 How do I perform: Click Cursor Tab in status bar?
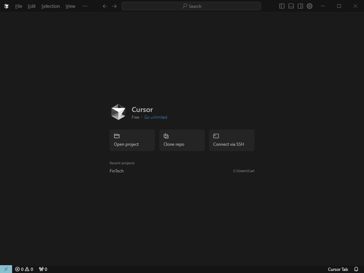(338, 269)
